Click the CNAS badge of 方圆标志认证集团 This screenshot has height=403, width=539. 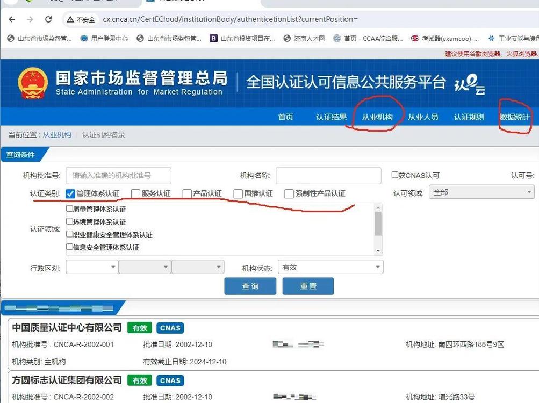(x=170, y=380)
